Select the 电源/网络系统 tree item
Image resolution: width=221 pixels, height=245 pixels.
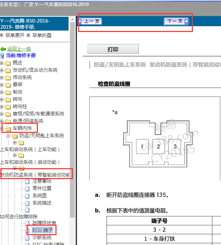click(28, 121)
